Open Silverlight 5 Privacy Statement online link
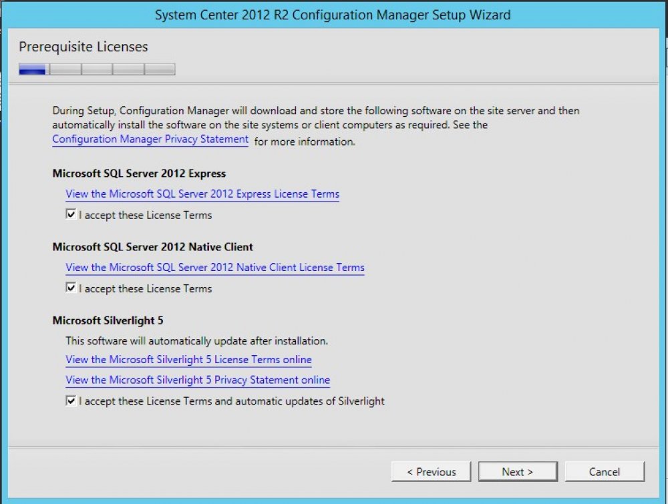The width and height of the screenshot is (668, 504). click(x=198, y=380)
